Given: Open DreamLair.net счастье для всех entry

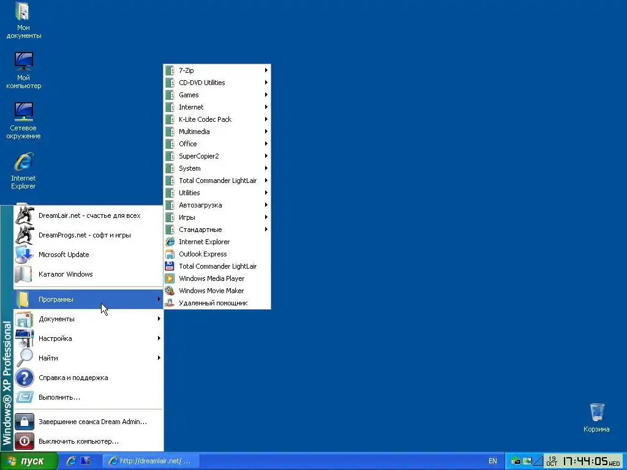Looking at the screenshot, I should coord(88,215).
